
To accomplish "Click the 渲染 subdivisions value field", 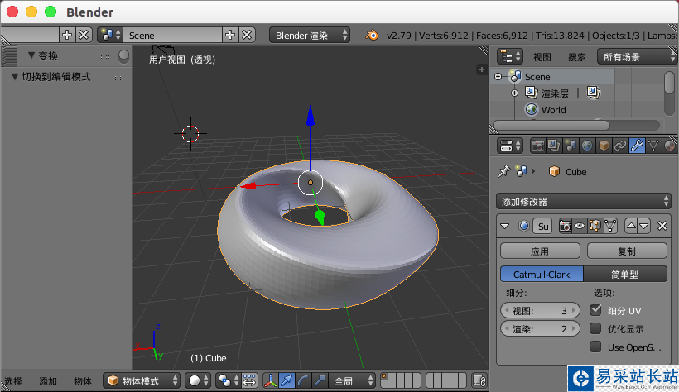I will coord(540,329).
